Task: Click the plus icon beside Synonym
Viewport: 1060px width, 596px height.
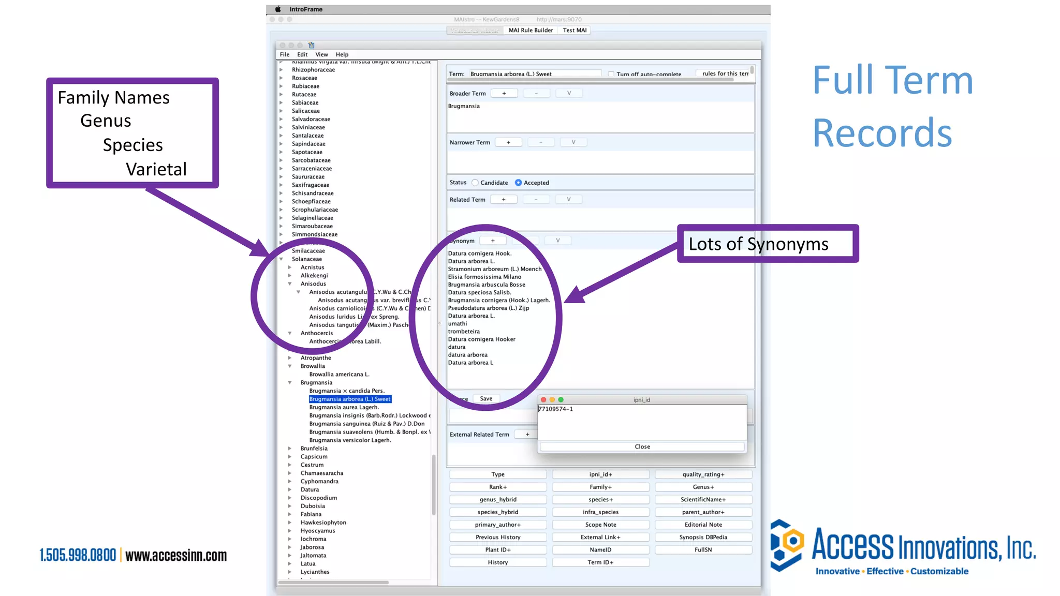Action: point(493,241)
